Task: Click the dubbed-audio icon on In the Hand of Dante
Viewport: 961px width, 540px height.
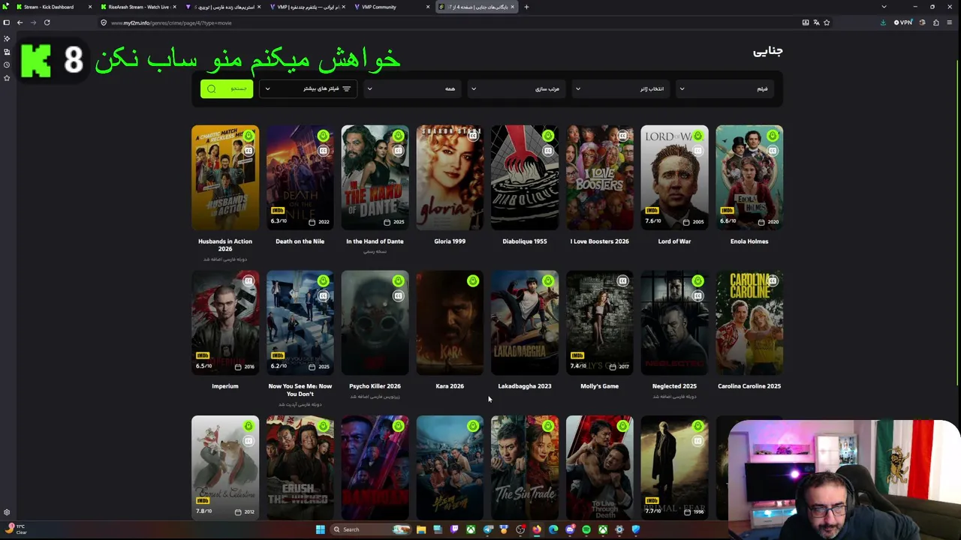Action: click(398, 136)
